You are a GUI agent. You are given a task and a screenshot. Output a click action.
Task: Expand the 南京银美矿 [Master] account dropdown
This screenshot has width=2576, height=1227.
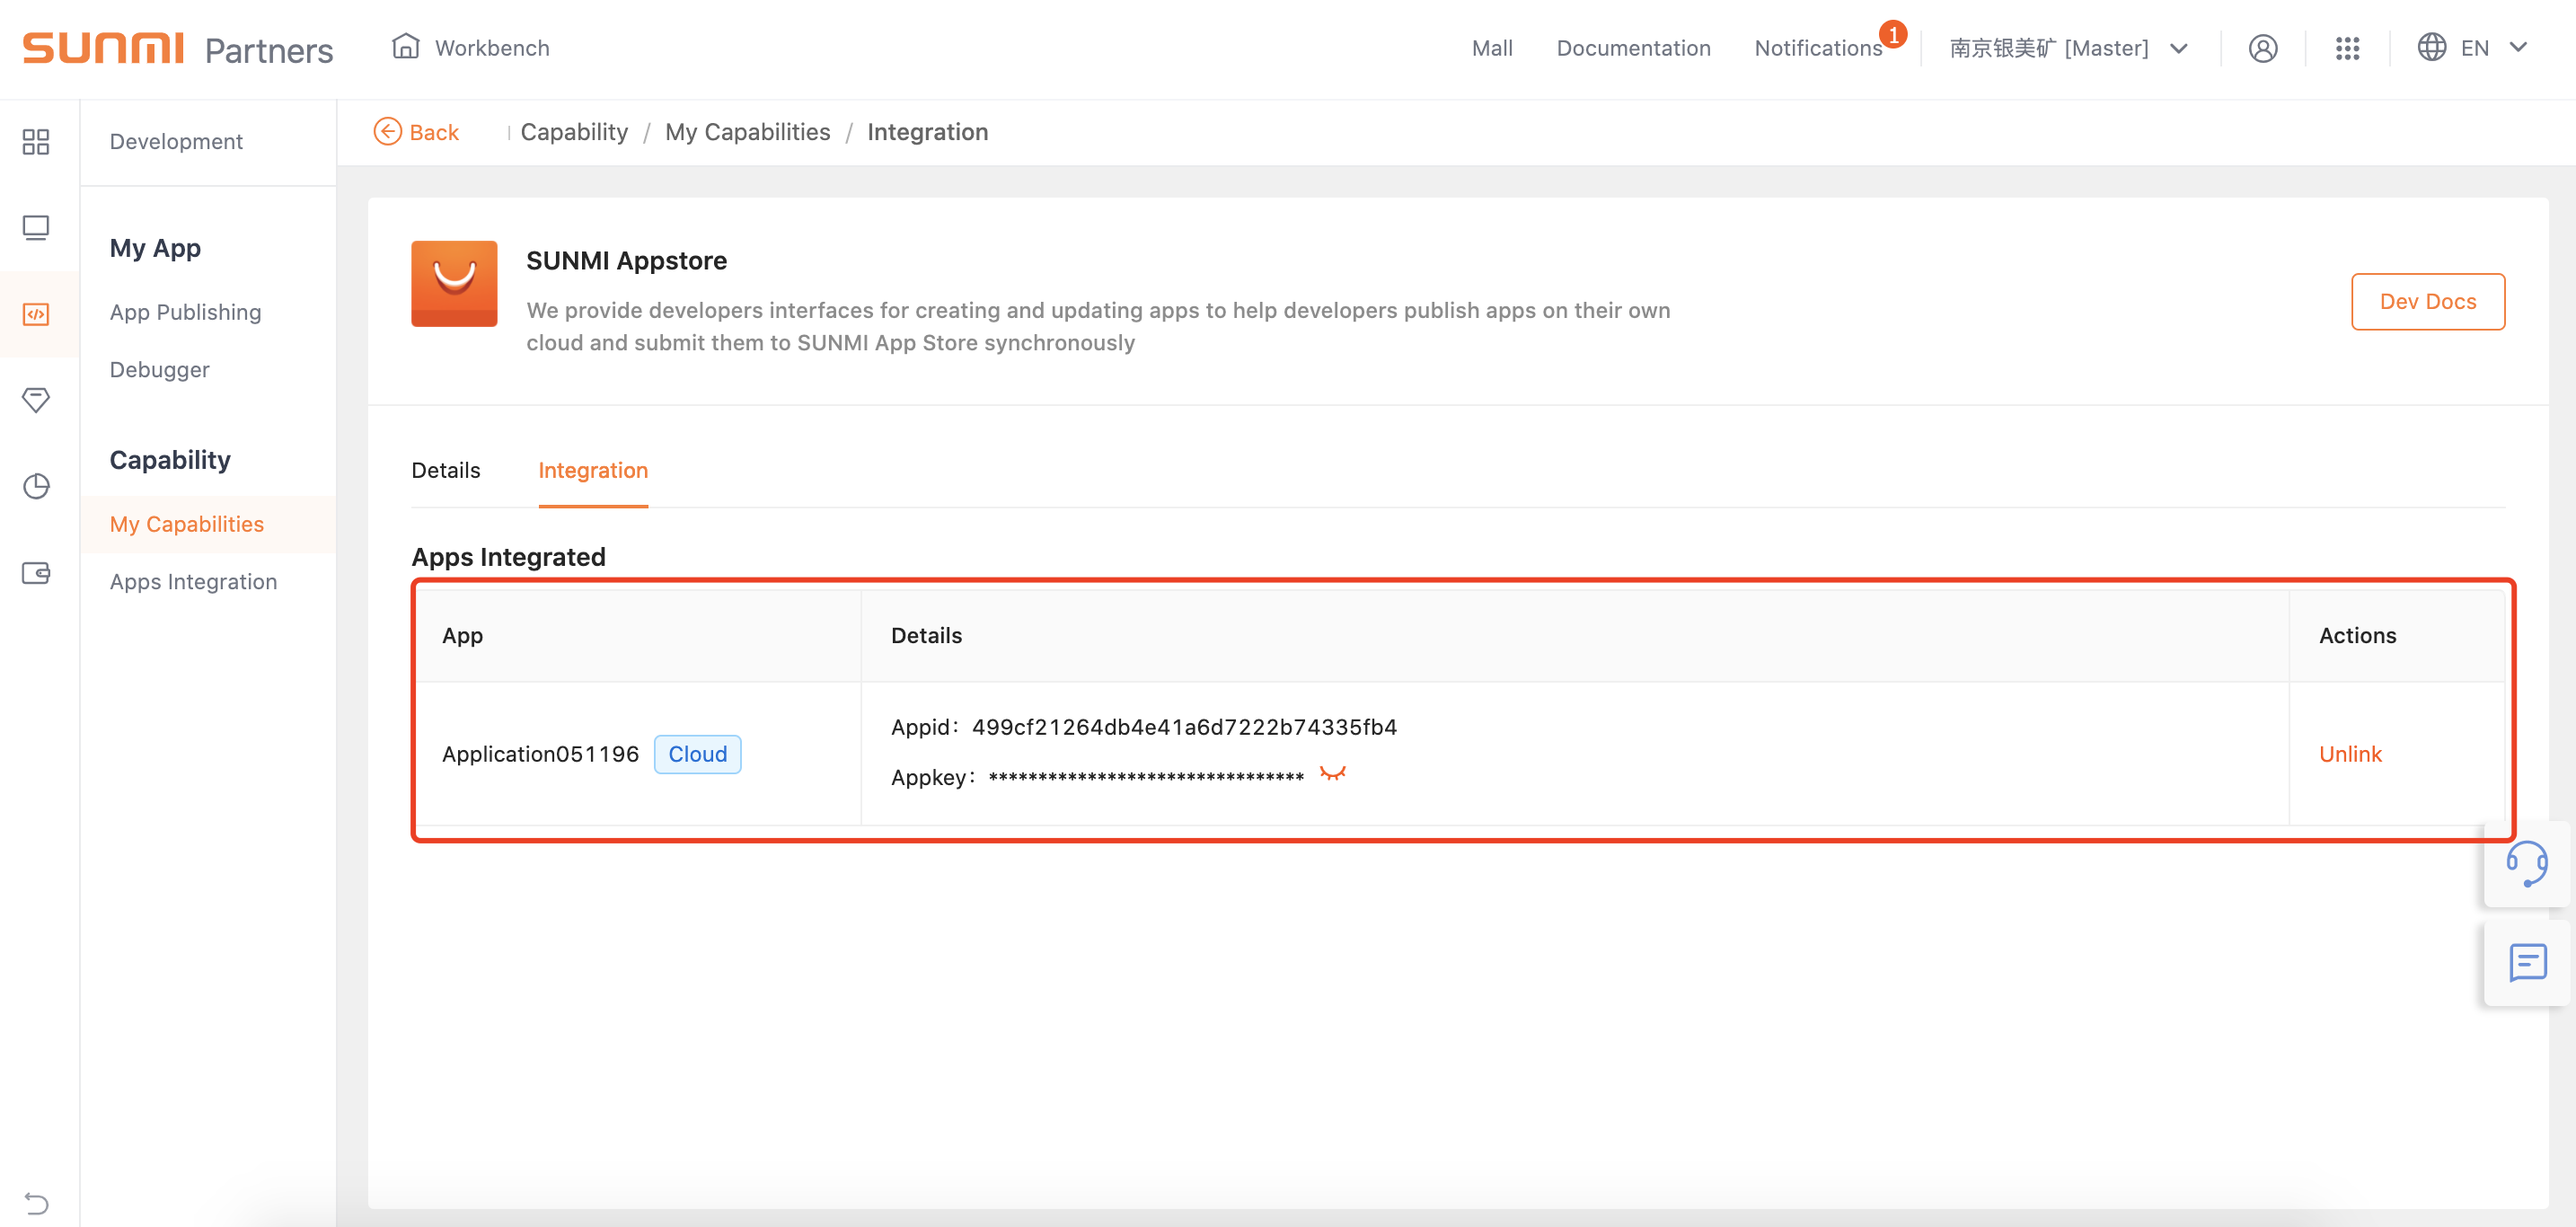click(2068, 48)
